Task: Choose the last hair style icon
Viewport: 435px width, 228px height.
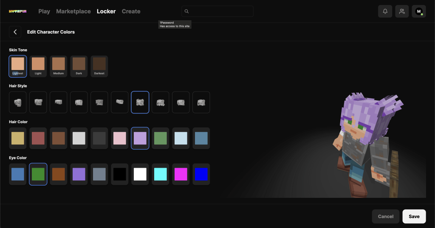Action: (x=201, y=102)
